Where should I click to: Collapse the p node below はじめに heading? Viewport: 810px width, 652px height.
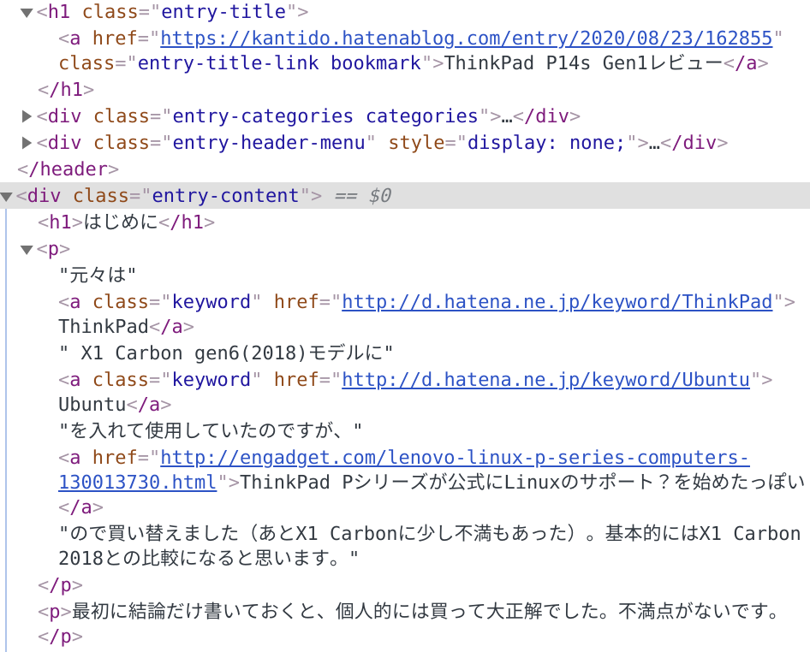coord(27,250)
